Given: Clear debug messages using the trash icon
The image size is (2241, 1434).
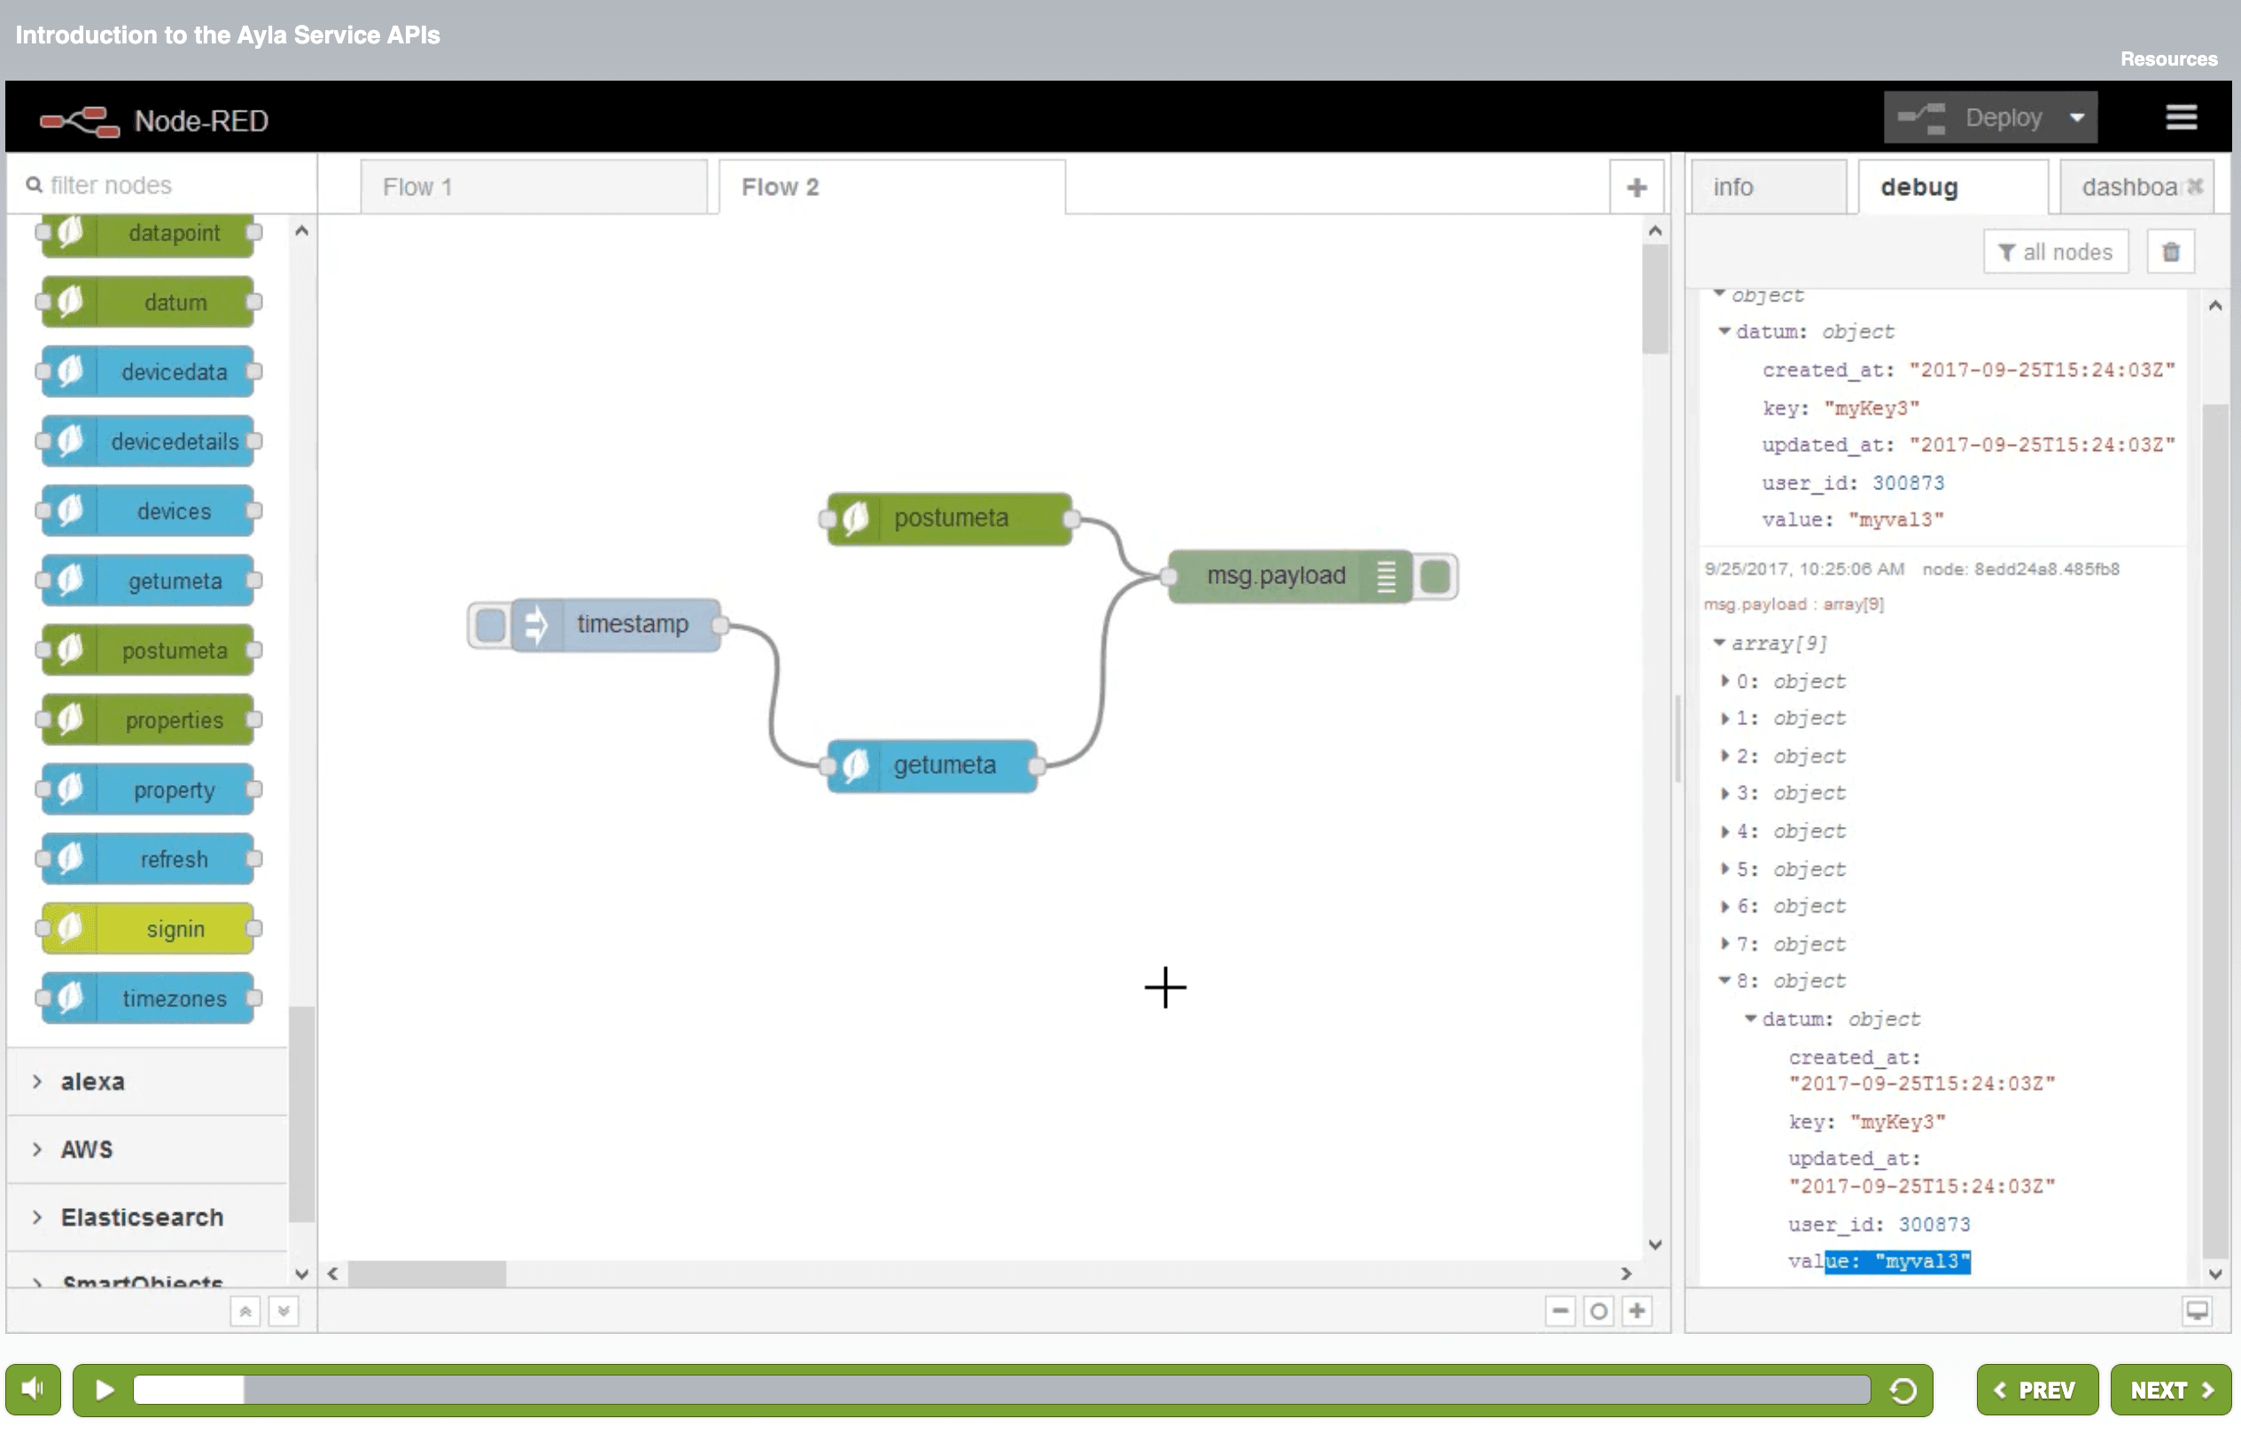Looking at the screenshot, I should coord(2170,252).
